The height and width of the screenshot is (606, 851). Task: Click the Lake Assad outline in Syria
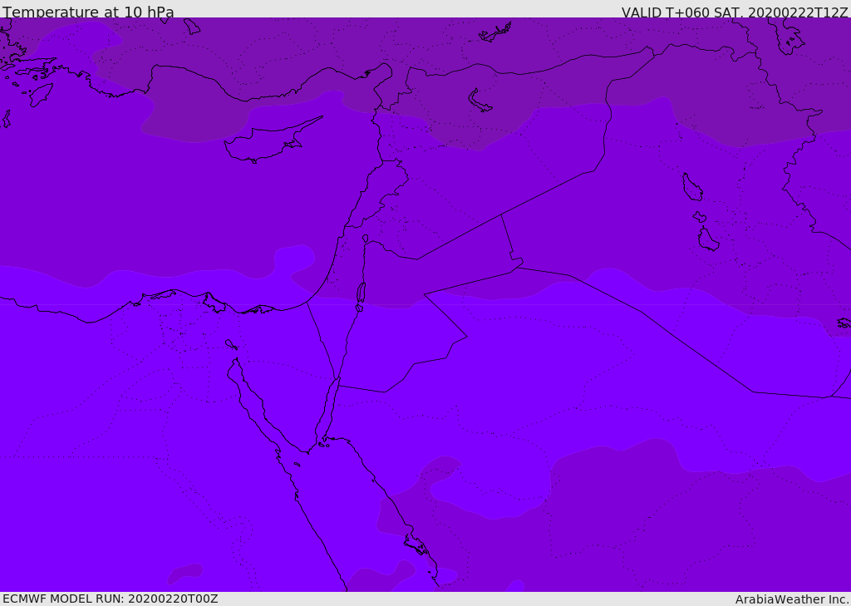click(480, 101)
